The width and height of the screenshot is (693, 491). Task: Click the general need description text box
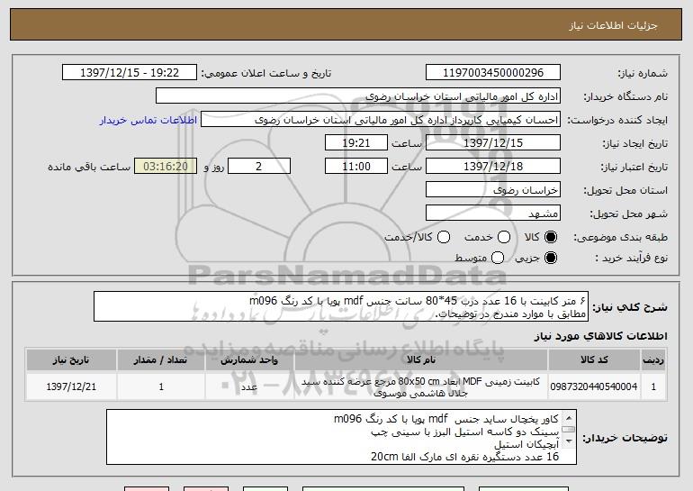pyautogui.click(x=341, y=306)
